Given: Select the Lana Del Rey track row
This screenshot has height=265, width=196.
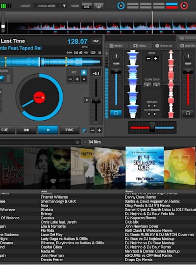Looking at the screenshot, I should coord(98,235).
